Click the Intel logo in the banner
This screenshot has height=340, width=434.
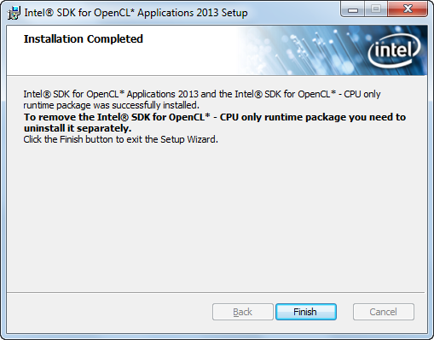click(x=394, y=50)
